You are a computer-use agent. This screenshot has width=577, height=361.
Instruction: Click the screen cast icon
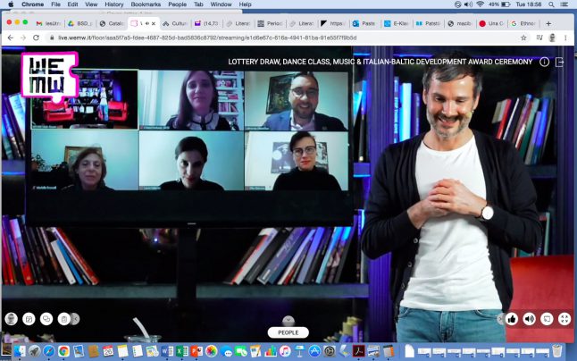click(547, 318)
